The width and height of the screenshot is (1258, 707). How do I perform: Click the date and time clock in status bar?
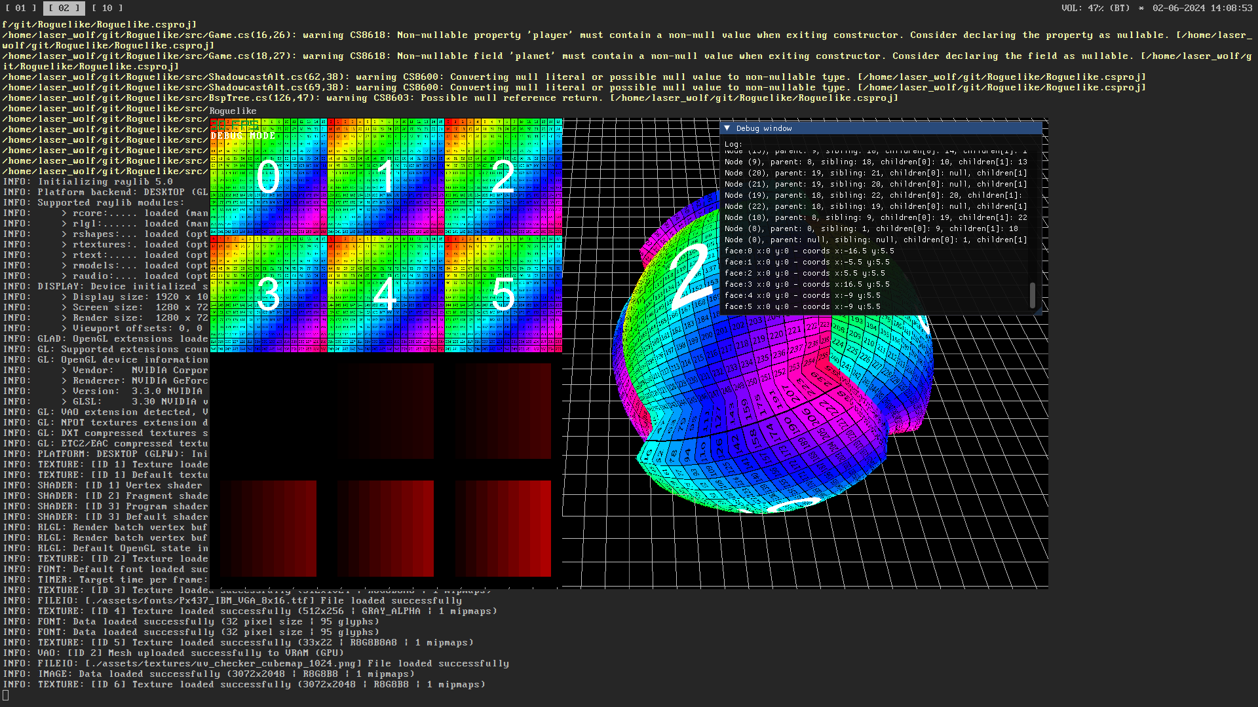[x=1202, y=8]
